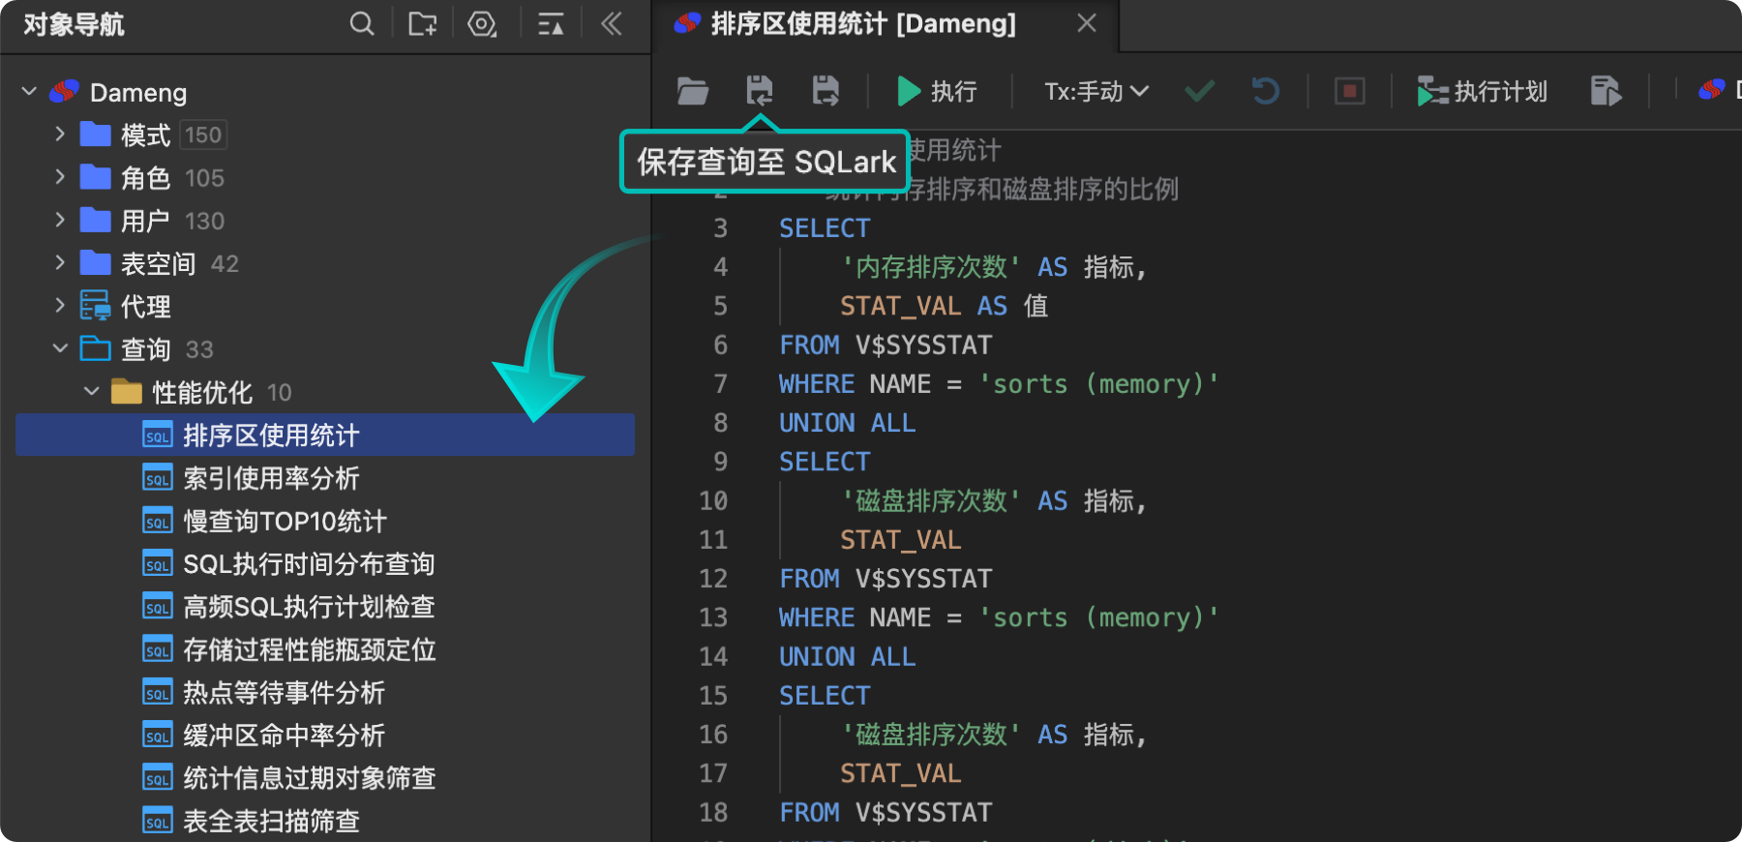This screenshot has height=842, width=1742.
Task: Hide the object navigator panel with double-chevron
Action: pos(611,24)
